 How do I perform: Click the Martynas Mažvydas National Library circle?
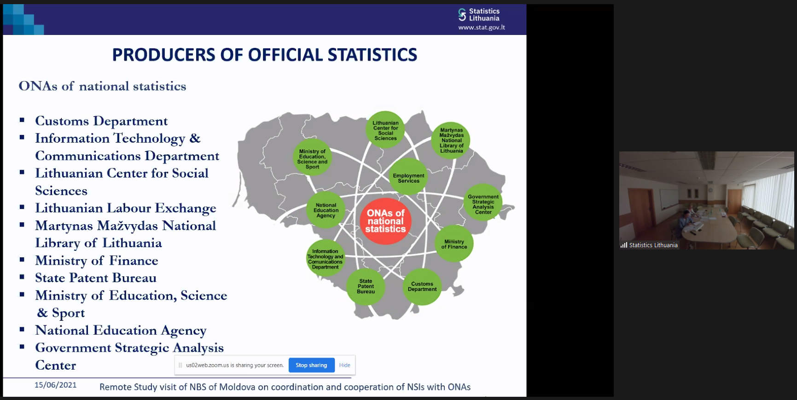coord(451,140)
